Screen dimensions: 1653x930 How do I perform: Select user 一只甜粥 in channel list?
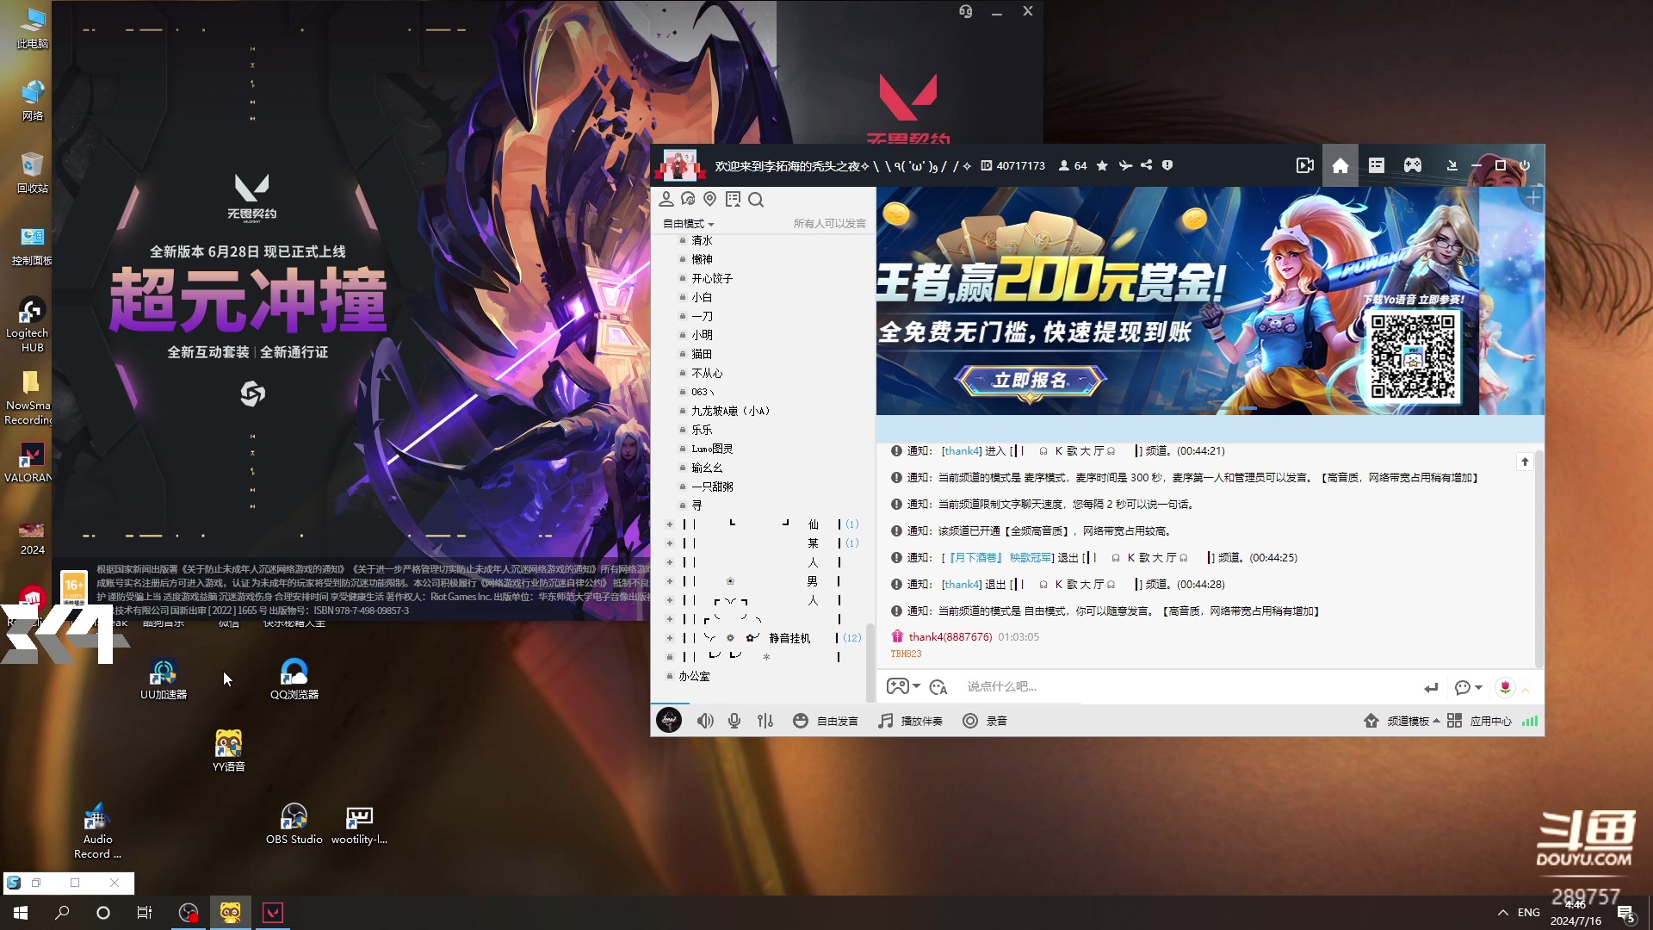click(x=712, y=487)
